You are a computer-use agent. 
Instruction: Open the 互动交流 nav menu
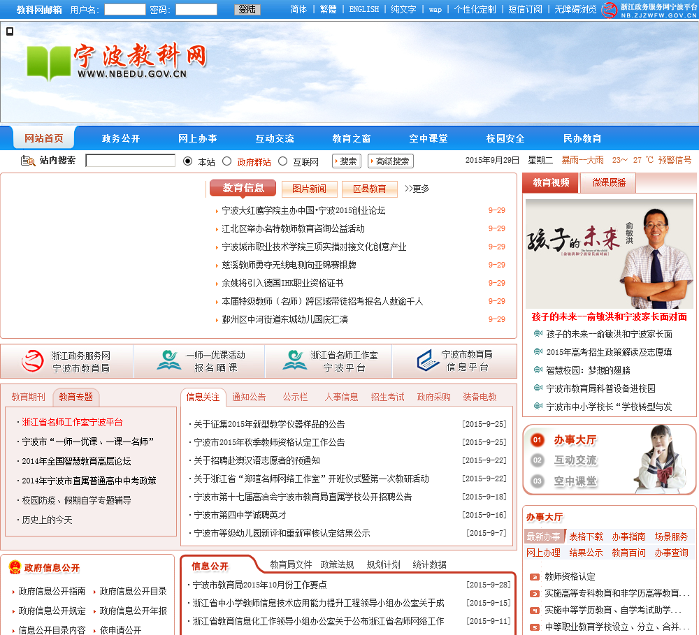tap(275, 138)
